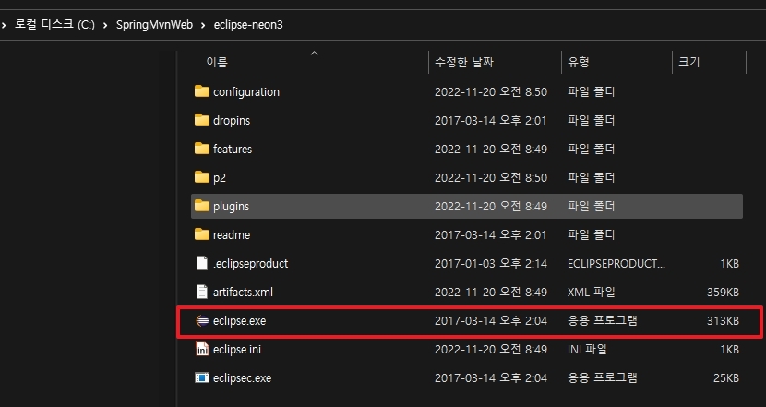Select the configuration folder icon
Image resolution: width=766 pixels, height=407 pixels.
(x=202, y=91)
